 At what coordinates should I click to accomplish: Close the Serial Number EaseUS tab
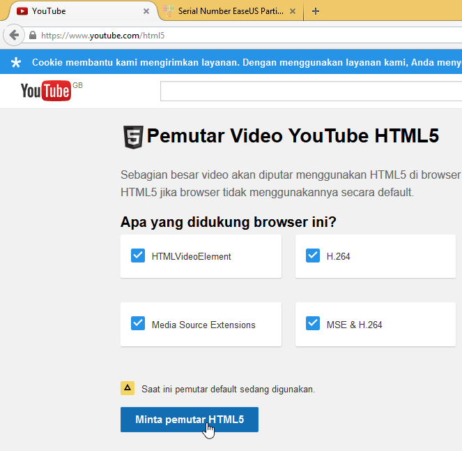292,11
